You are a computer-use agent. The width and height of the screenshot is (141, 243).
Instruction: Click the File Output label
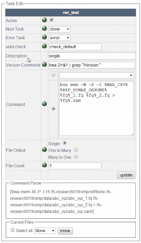tap(16, 150)
